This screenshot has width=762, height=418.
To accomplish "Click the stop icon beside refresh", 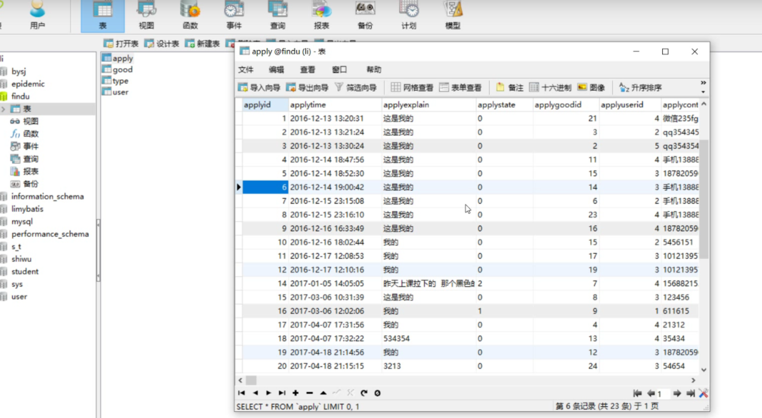I will 377,393.
